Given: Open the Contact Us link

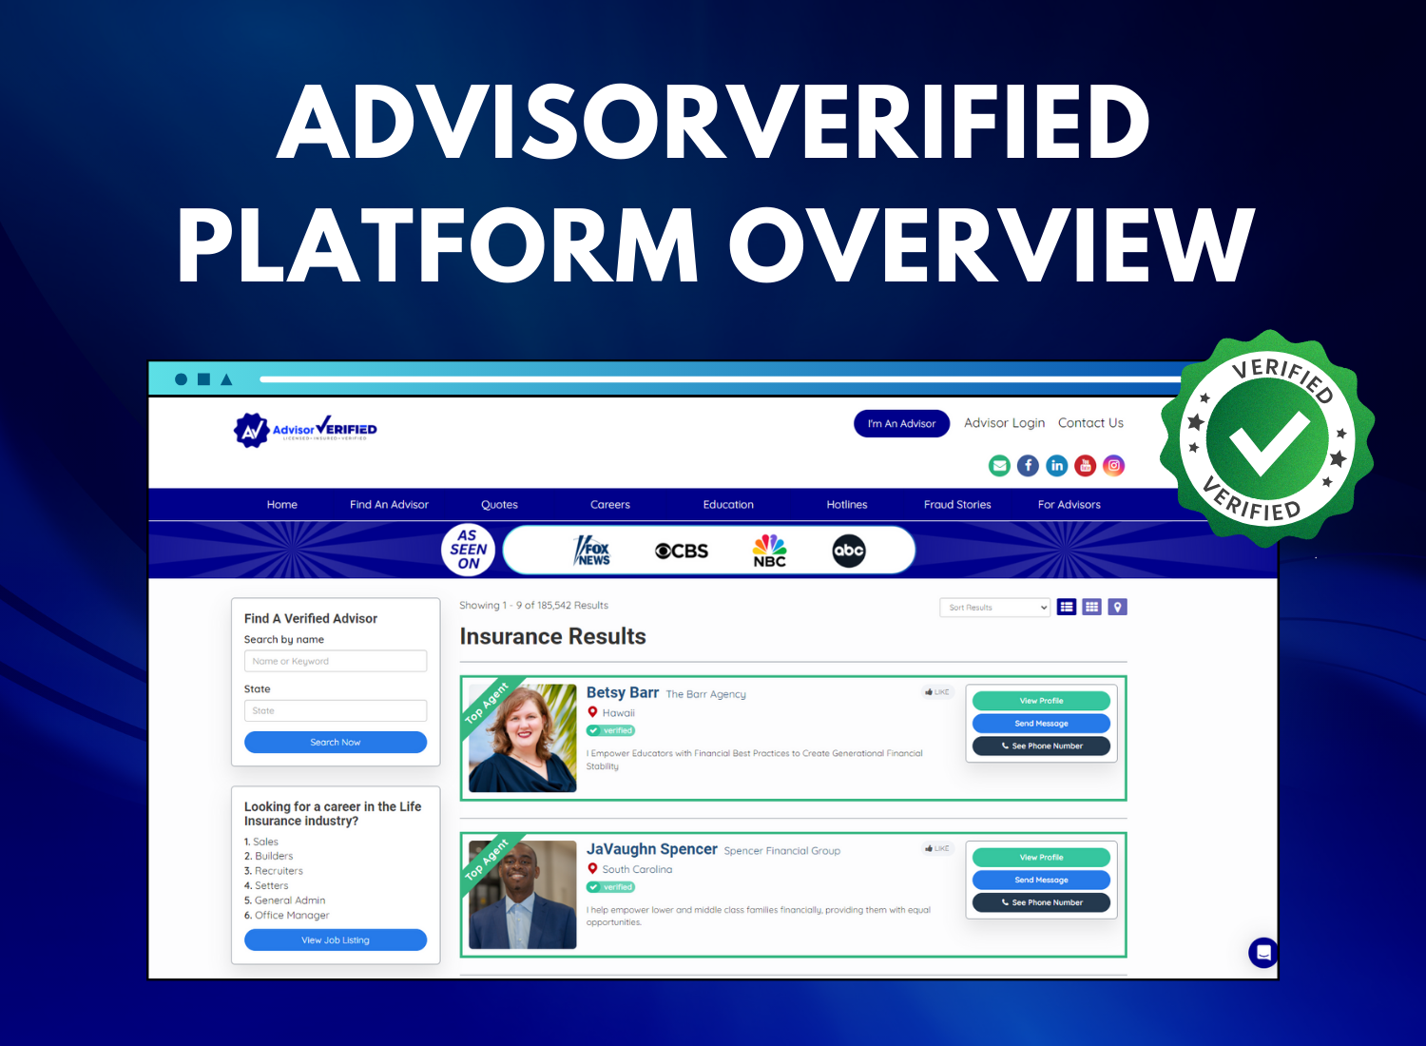Looking at the screenshot, I should pyautogui.click(x=1090, y=423).
